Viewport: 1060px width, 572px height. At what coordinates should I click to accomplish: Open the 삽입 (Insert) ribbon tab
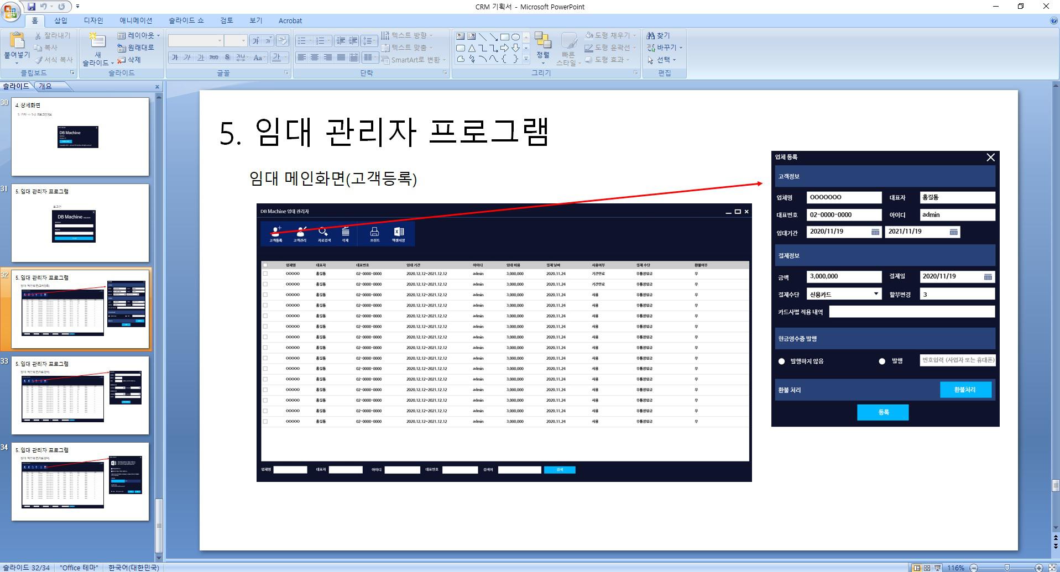click(60, 20)
